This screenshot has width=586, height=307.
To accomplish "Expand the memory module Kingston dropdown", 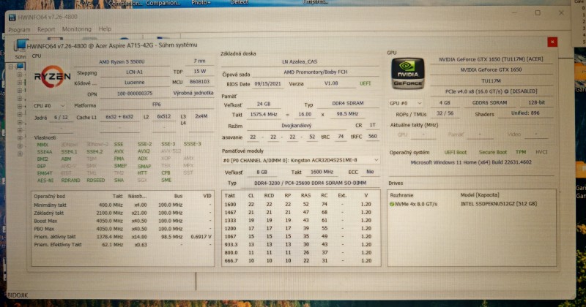I will (300, 159).
